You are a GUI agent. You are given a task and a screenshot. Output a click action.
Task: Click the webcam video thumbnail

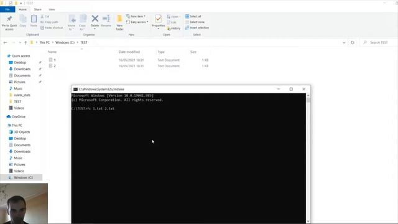24,203
